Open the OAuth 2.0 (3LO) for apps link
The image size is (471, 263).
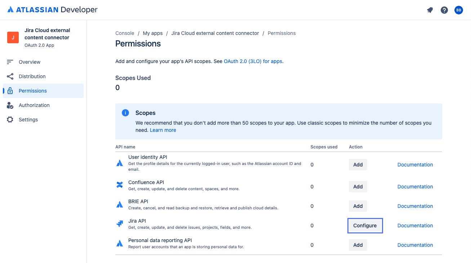point(253,61)
